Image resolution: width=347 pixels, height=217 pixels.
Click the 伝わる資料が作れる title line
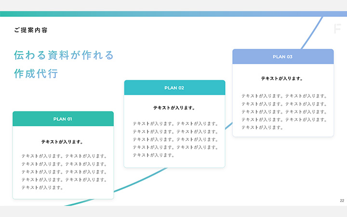click(64, 55)
